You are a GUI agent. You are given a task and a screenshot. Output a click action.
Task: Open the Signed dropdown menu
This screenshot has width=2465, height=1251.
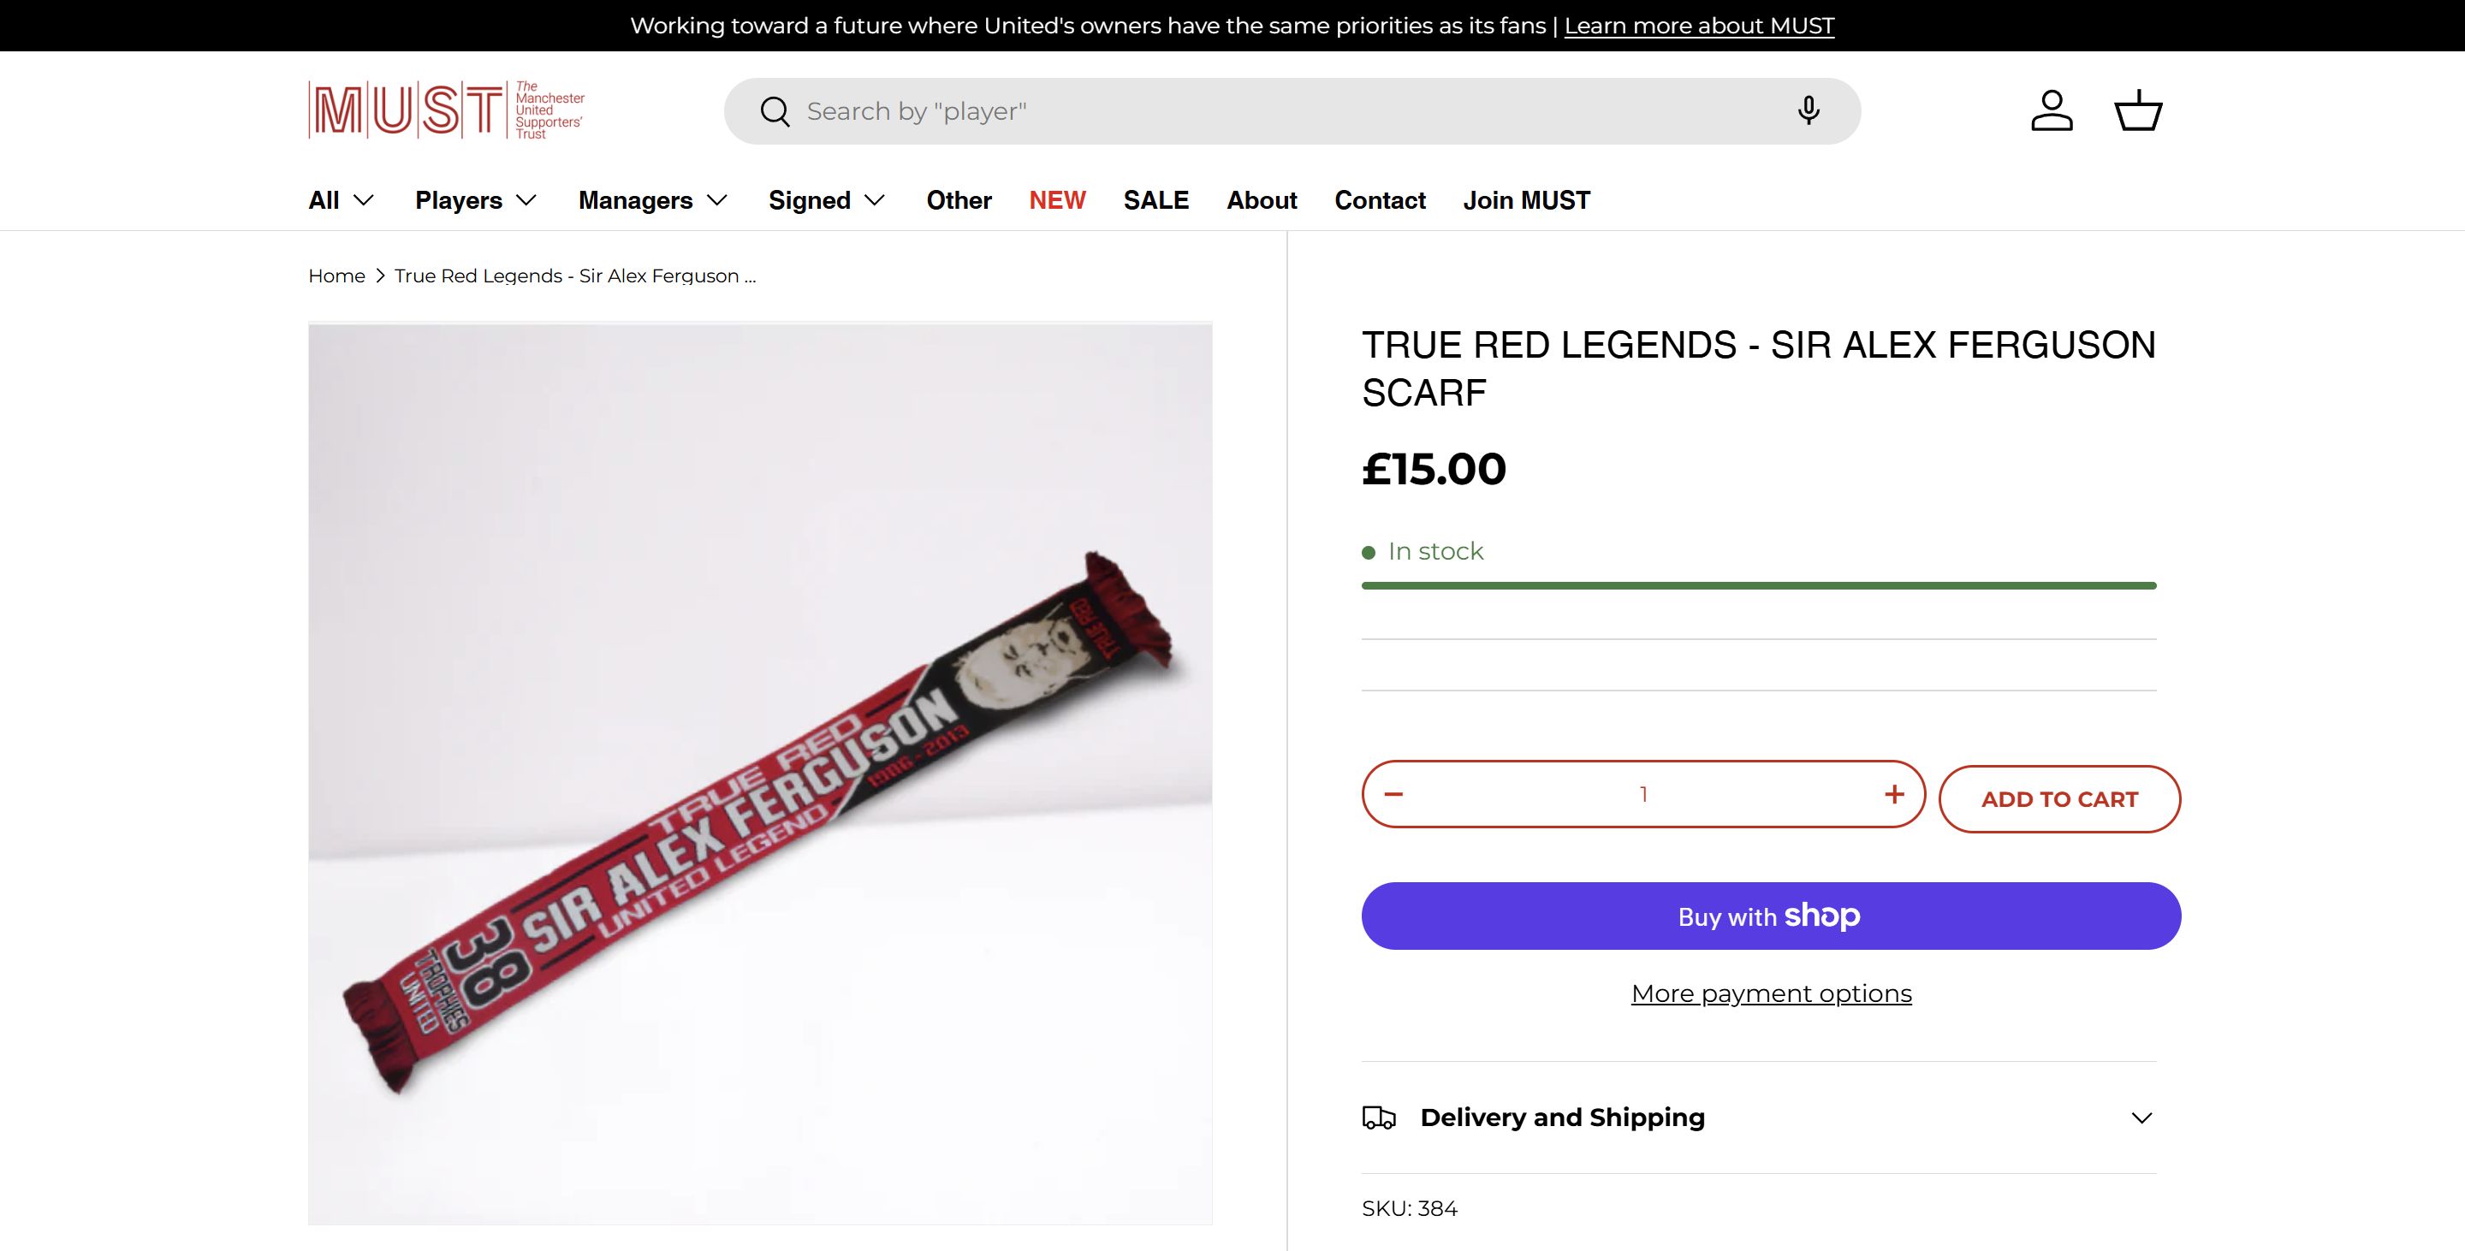pos(827,200)
